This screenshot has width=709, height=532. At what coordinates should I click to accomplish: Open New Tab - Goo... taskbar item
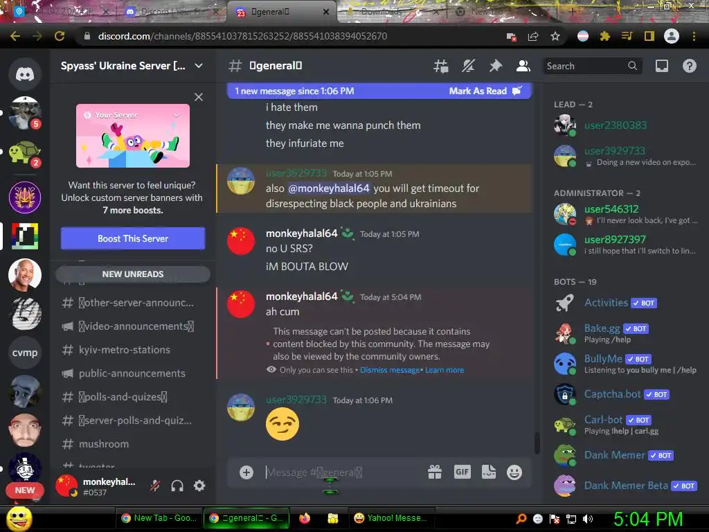159,518
